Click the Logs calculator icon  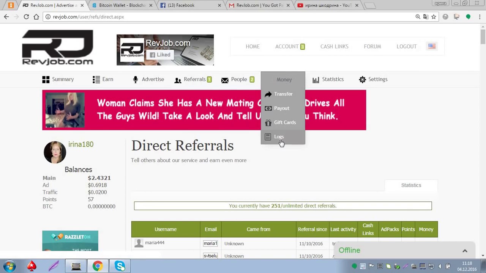(268, 137)
